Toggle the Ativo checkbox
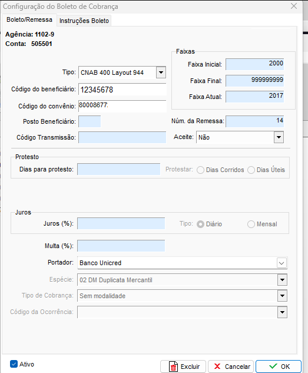The image size is (308, 373). click(14, 364)
